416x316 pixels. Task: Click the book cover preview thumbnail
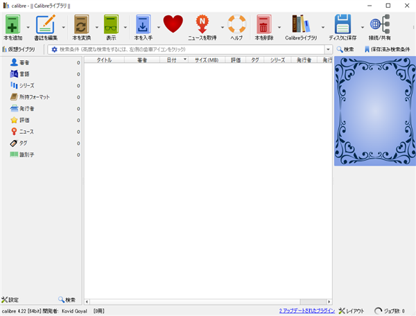click(374, 111)
